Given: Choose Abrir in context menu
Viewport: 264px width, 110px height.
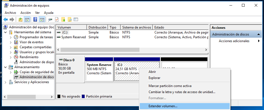Looking at the screenshot, I should point(185,72).
